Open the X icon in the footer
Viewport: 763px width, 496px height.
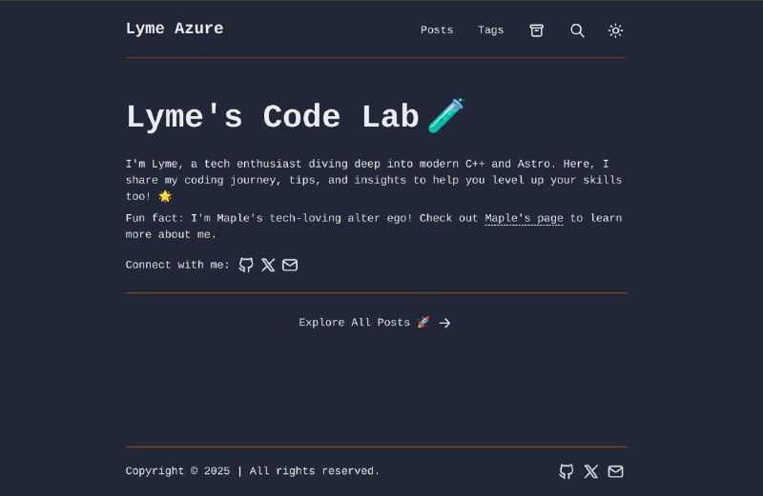(591, 471)
